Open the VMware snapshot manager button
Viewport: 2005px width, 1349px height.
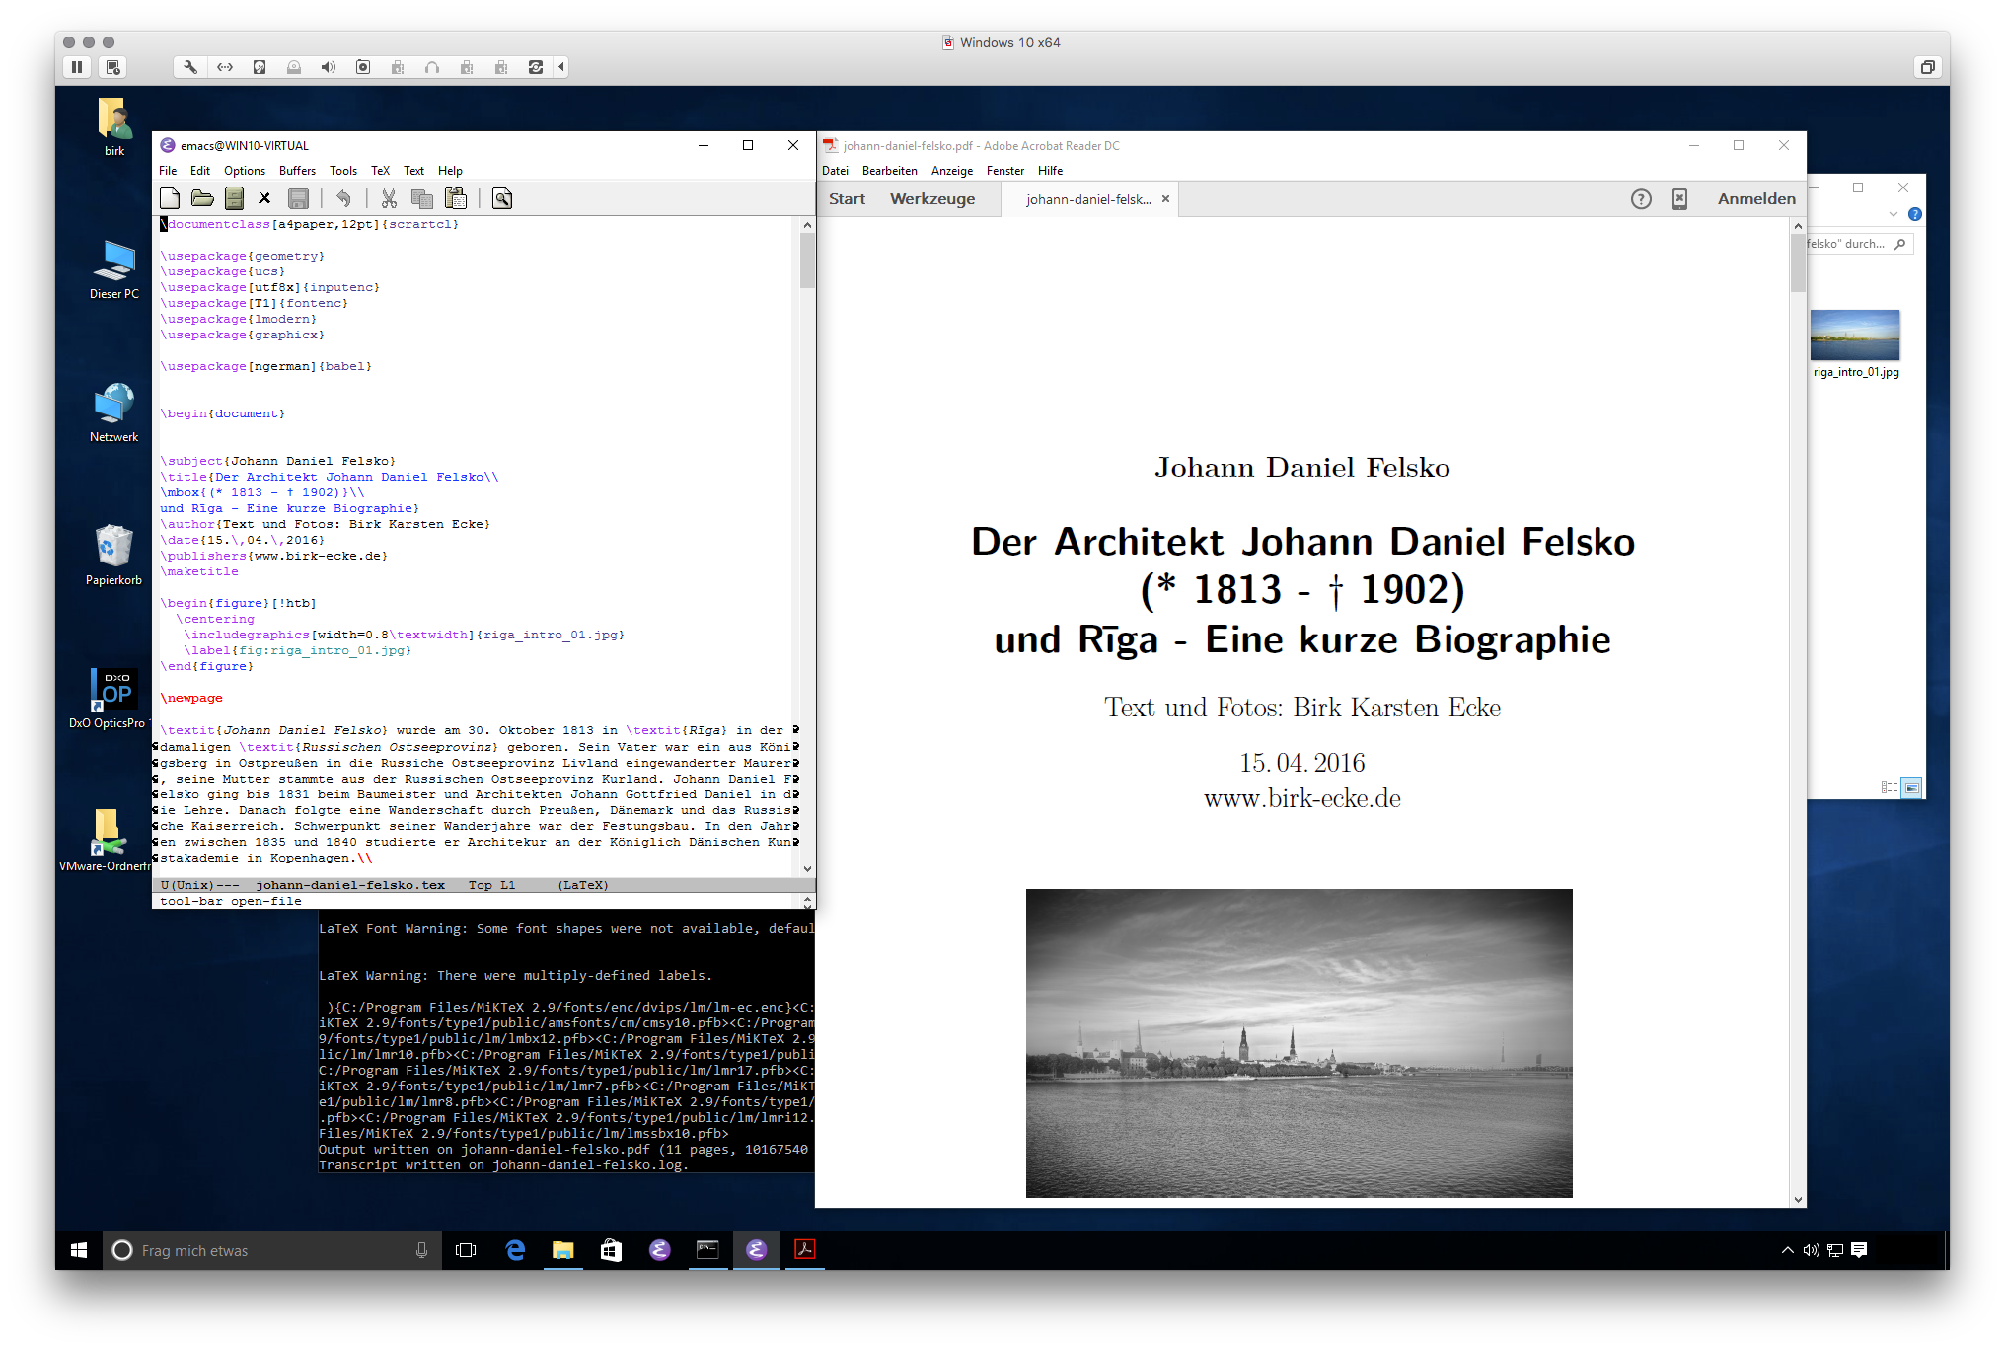[112, 67]
